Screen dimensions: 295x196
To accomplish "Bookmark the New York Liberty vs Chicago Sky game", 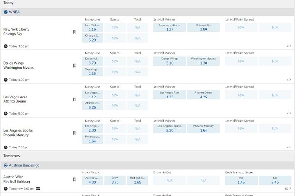I will click(74, 32).
